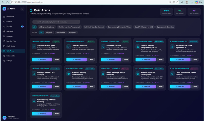Start the Cybersecurity & Ethical Hacking quiz
This screenshot has height=121, width=204.
(x=42, y=114)
